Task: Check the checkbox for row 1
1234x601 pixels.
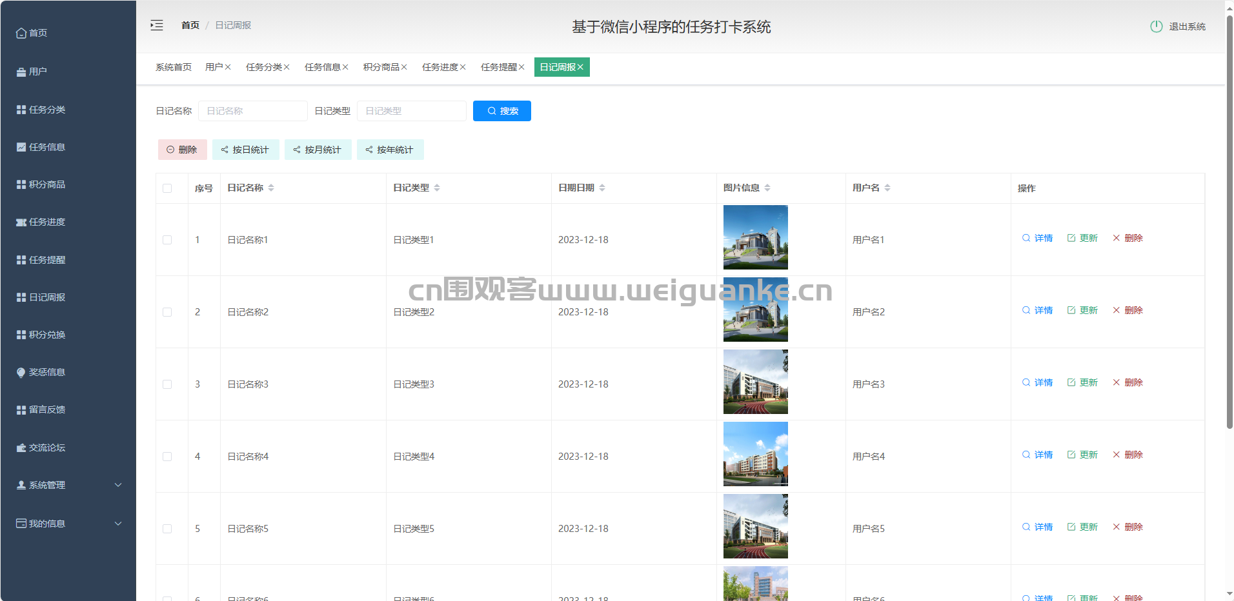Action: point(167,240)
